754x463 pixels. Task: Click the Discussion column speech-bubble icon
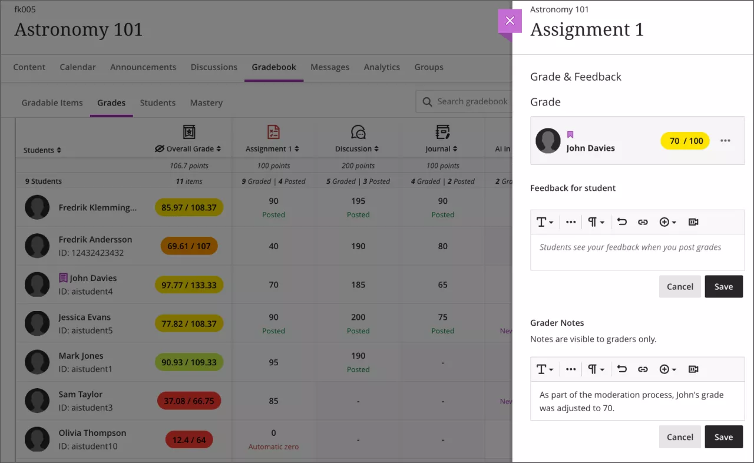coord(358,132)
